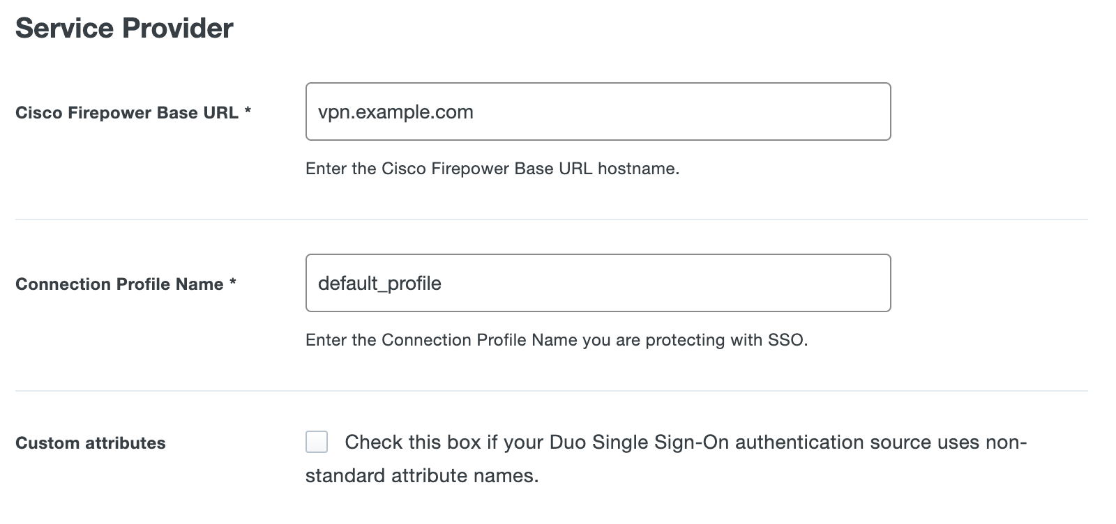
Task: Click the divider below the Base URL section
Action: 558,219
